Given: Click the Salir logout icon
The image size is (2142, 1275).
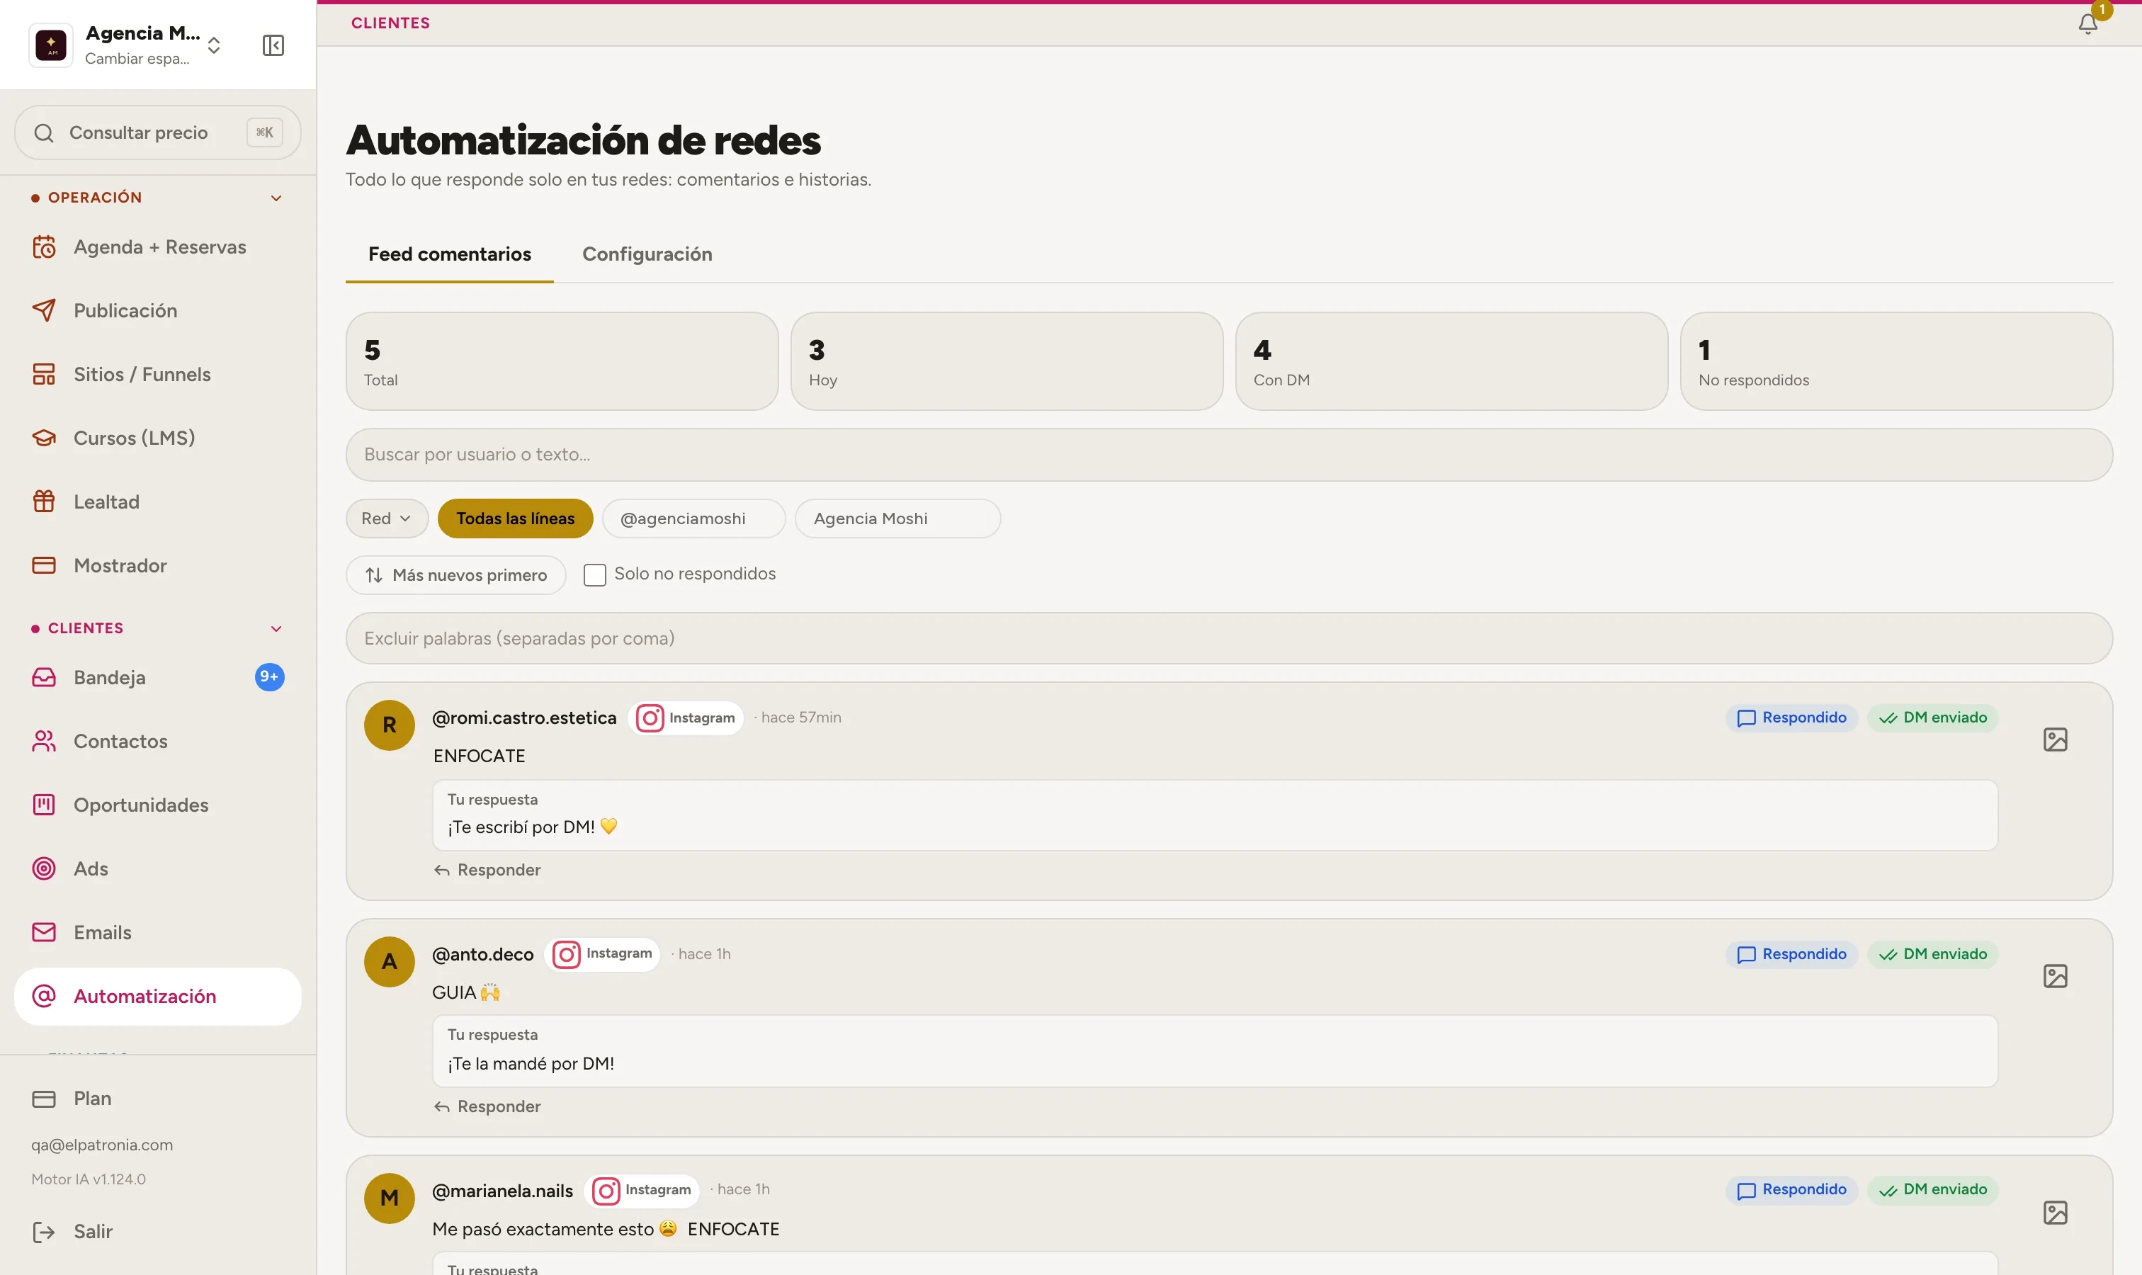Looking at the screenshot, I should [x=44, y=1232].
